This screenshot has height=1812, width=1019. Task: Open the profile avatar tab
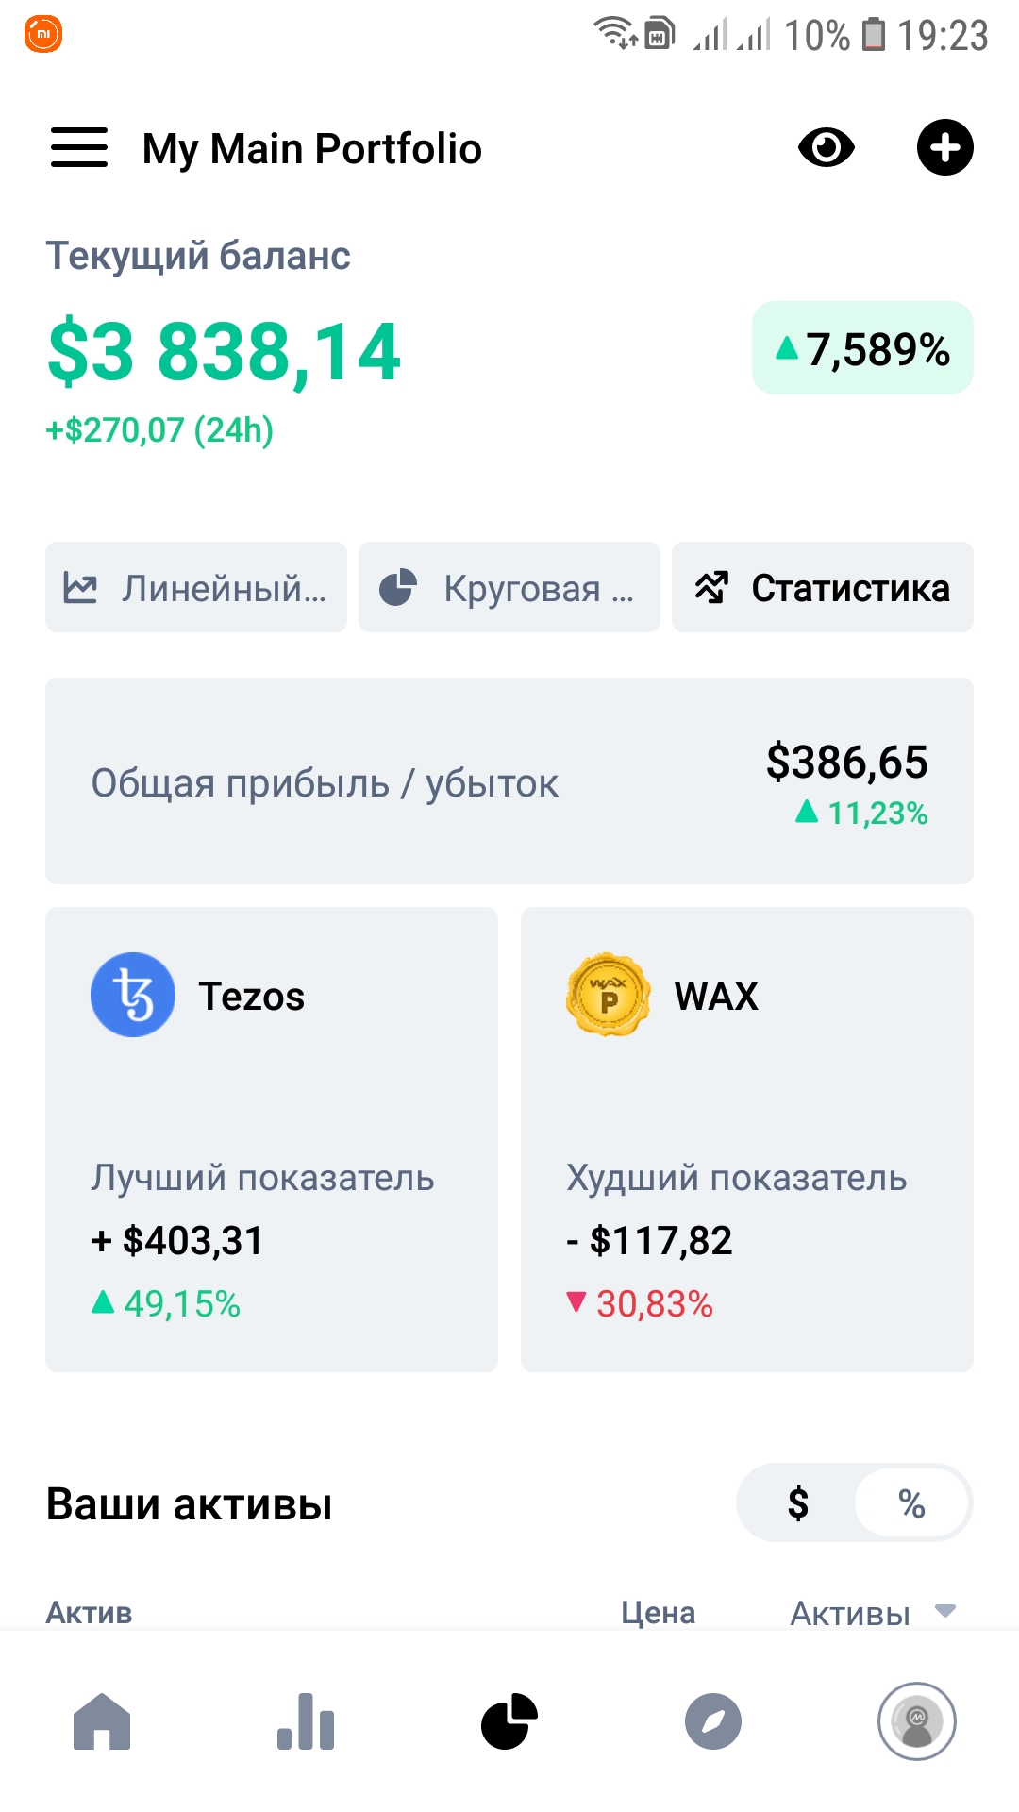pos(916,1721)
